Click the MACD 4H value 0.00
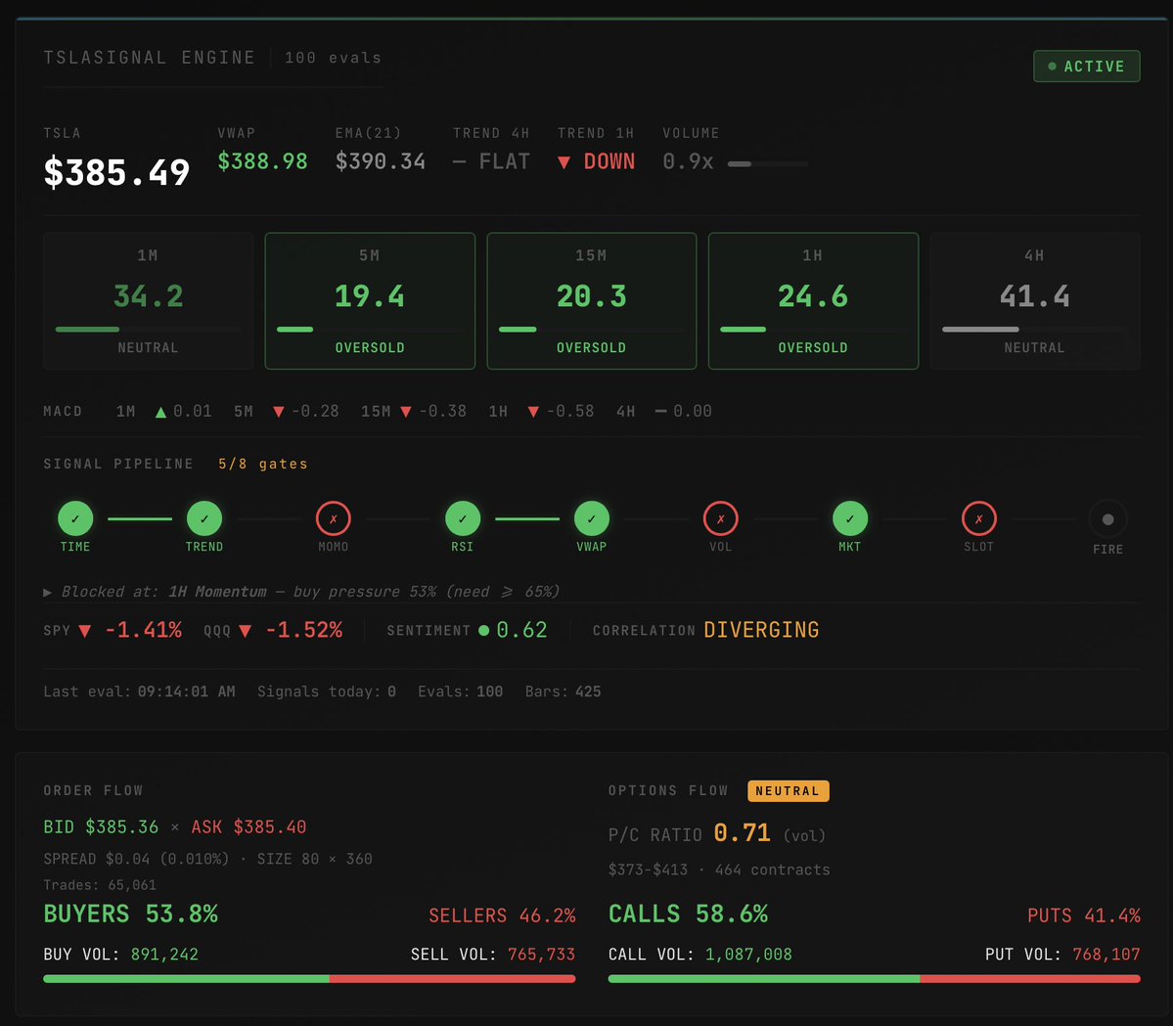Viewport: 1173px width, 1026px height. 693,412
